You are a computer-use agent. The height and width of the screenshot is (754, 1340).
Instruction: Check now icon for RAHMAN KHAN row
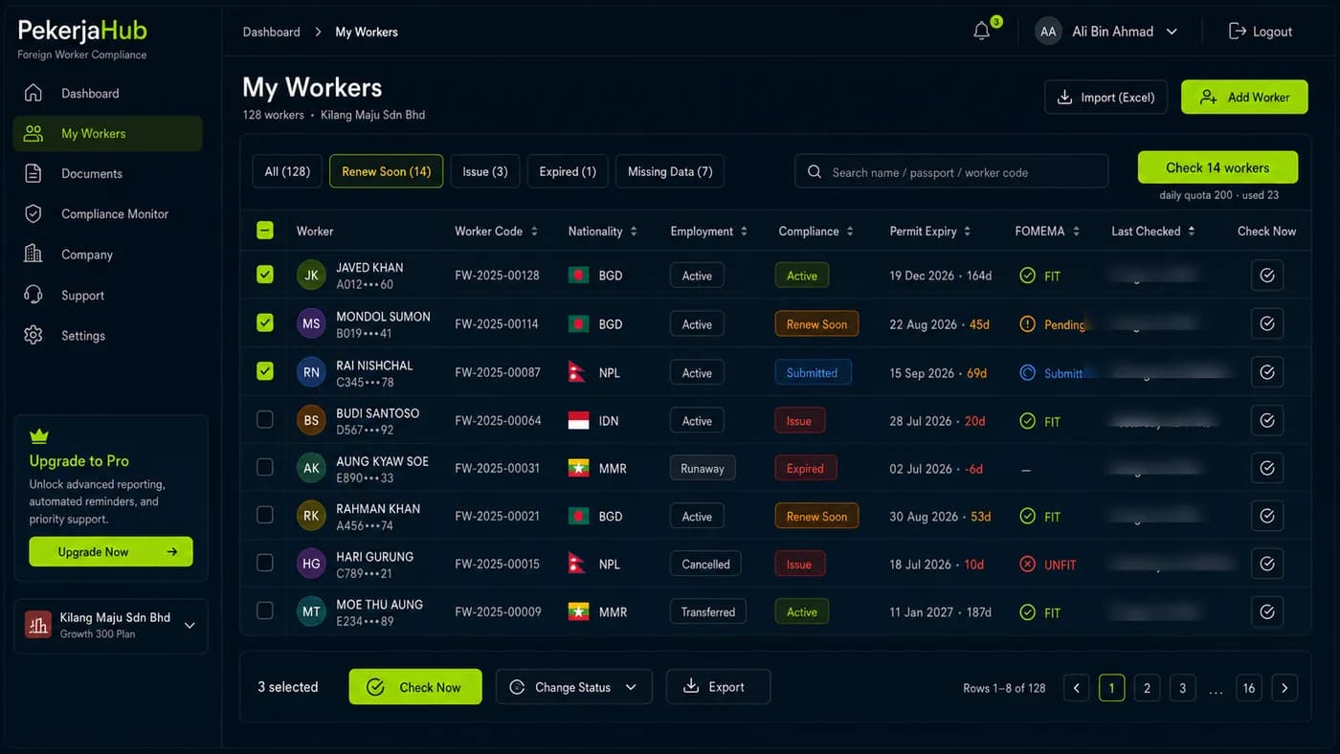pos(1267,516)
